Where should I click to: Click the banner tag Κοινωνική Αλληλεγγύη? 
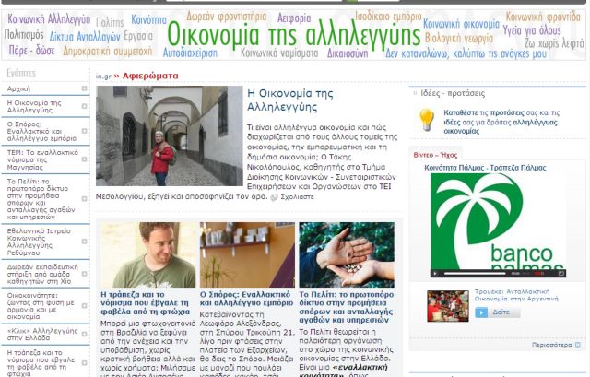coord(49,19)
